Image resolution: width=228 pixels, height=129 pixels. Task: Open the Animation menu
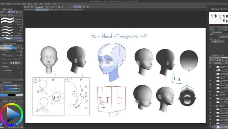point(17,4)
